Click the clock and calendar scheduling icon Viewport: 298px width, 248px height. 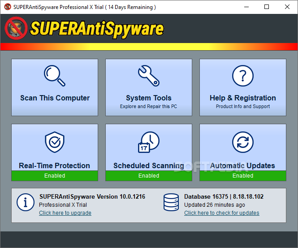click(149, 142)
